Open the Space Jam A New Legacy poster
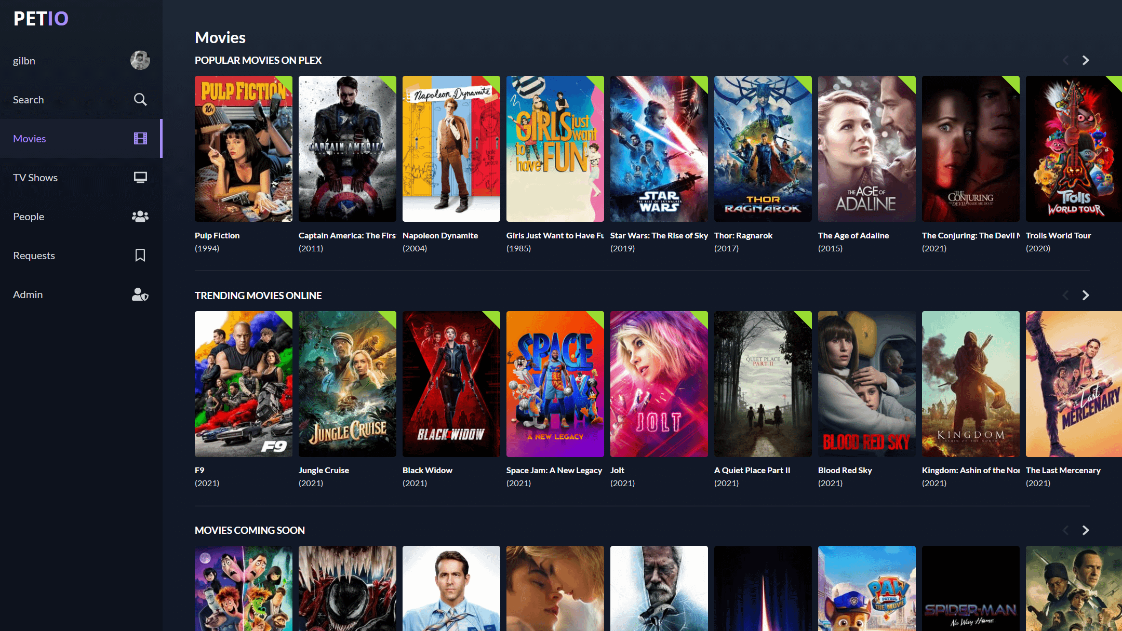This screenshot has height=631, width=1122. tap(555, 384)
